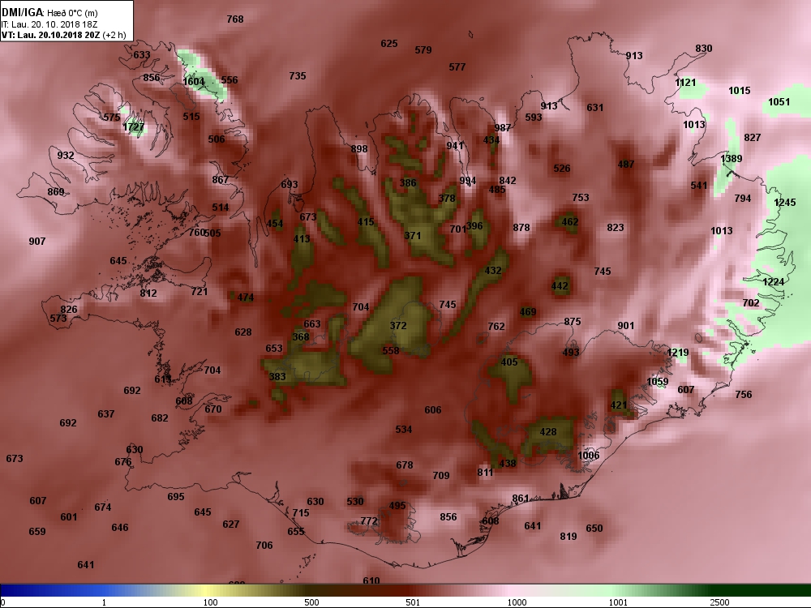Select the 1389 height value
The image size is (811, 608).
pos(732,159)
